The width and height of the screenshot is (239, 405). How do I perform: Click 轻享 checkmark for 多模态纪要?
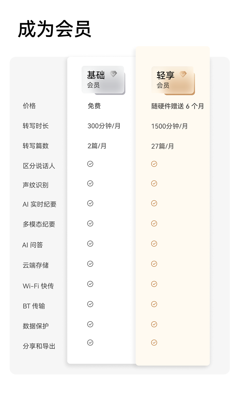point(154,223)
